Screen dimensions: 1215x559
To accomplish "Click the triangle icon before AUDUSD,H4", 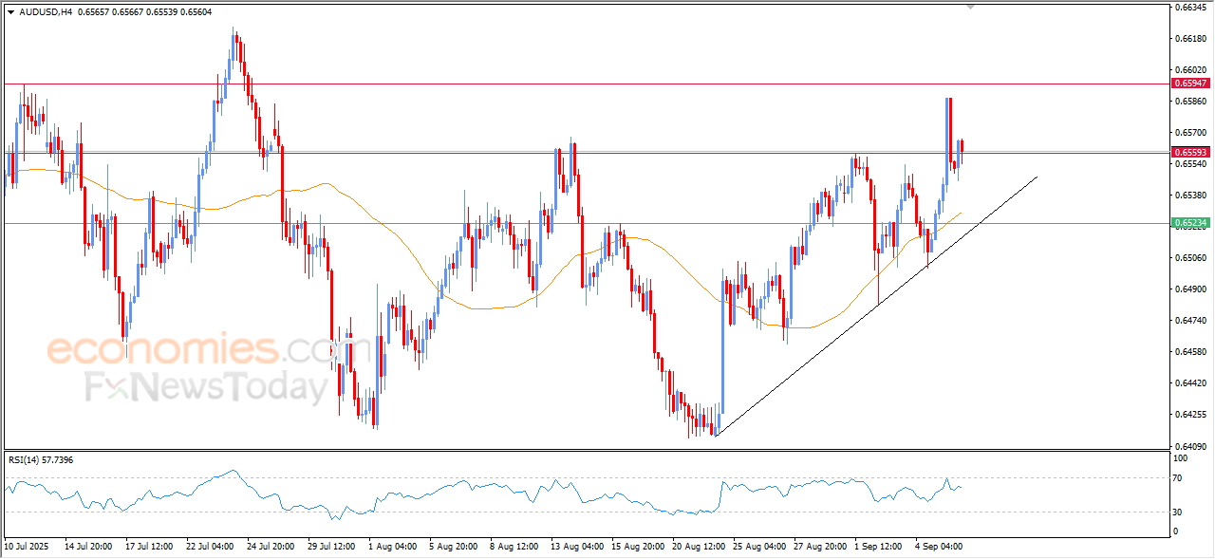I will click(10, 12).
